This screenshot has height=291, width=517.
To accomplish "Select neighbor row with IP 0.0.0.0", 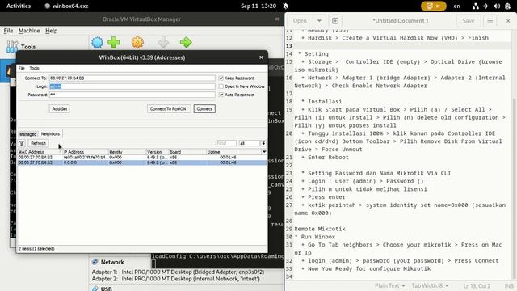I will click(x=142, y=162).
